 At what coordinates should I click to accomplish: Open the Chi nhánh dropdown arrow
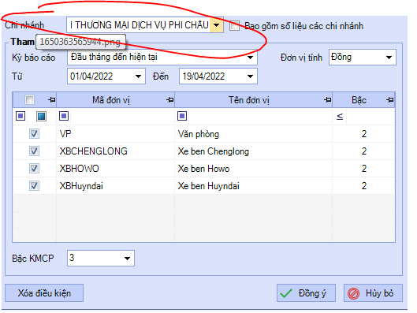217,25
